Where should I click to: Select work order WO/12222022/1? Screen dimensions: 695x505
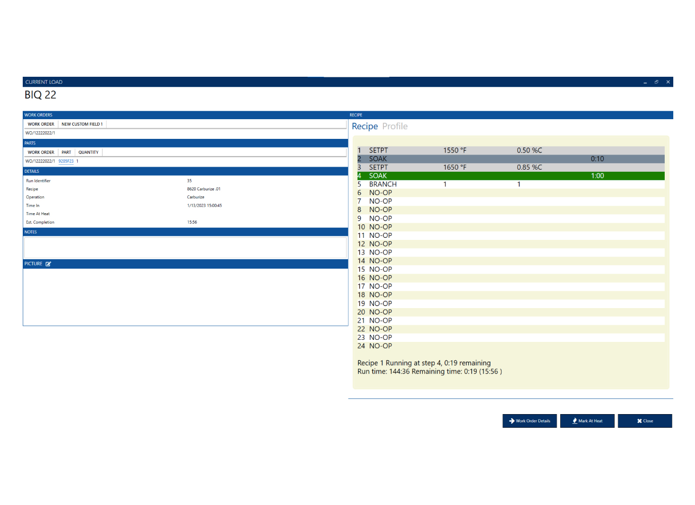tap(40, 133)
